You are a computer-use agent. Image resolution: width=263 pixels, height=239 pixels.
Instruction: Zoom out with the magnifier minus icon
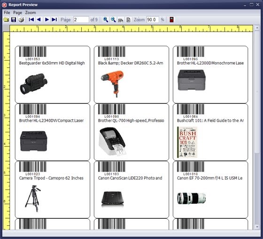[x=113, y=20]
